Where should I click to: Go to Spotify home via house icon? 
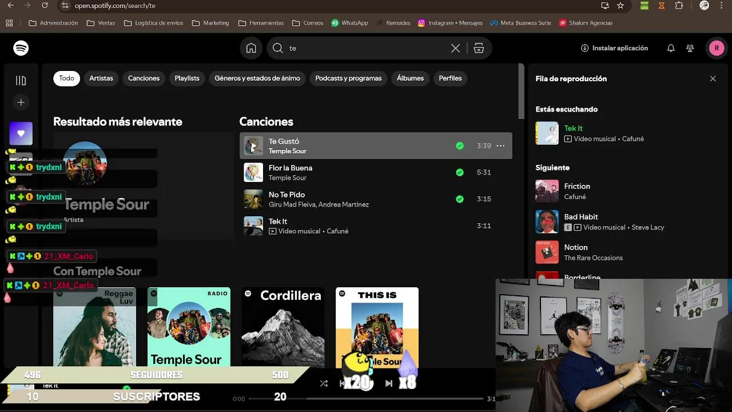pyautogui.click(x=251, y=48)
